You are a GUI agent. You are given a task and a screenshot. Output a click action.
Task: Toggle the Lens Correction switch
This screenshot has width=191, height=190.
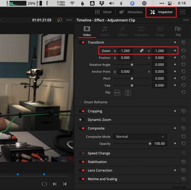click(x=82, y=170)
